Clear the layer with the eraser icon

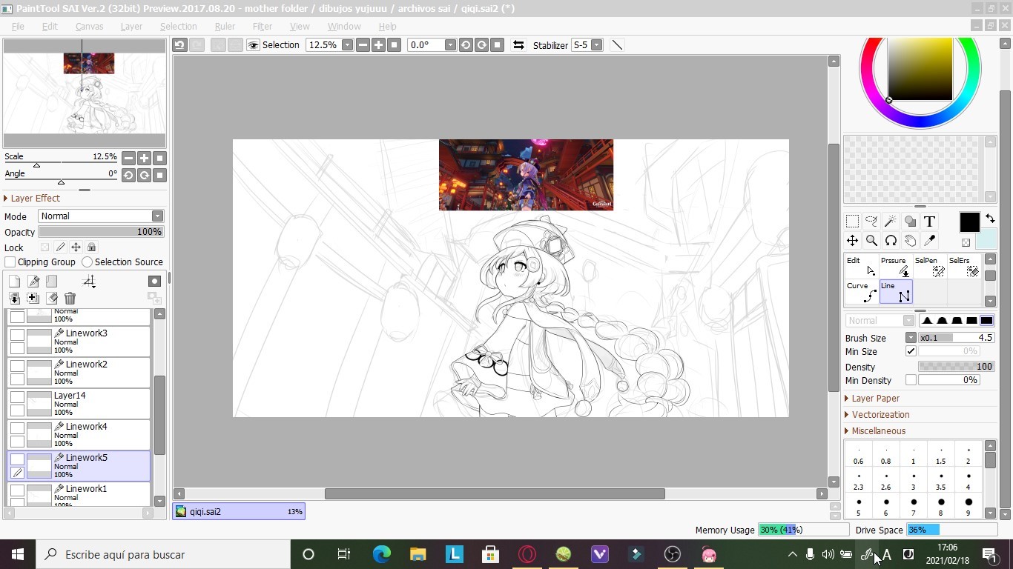point(52,298)
